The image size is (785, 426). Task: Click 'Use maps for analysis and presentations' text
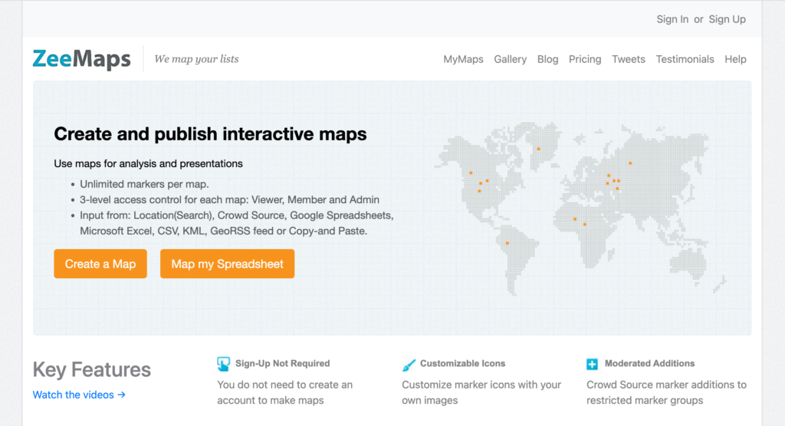[x=148, y=164]
